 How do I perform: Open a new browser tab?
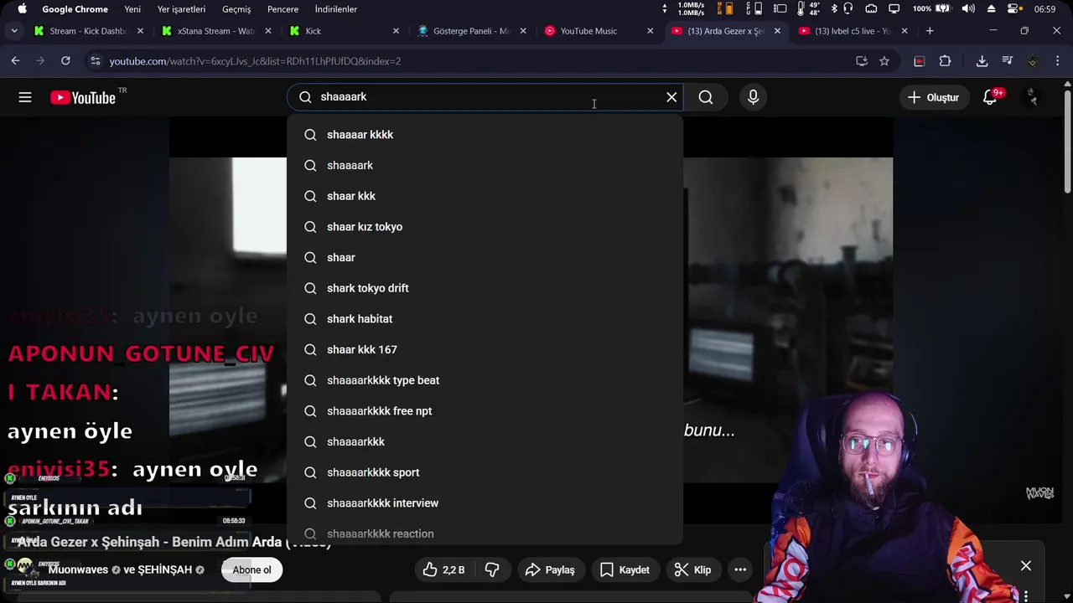tap(930, 31)
